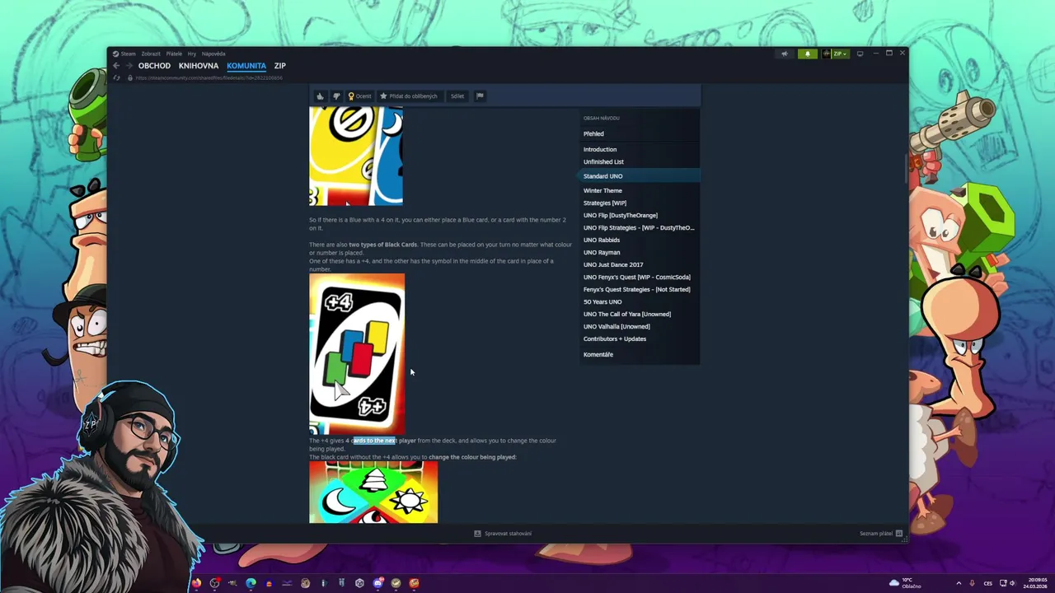Click the thumbs down rating icon
The width and height of the screenshot is (1055, 593).
point(335,96)
